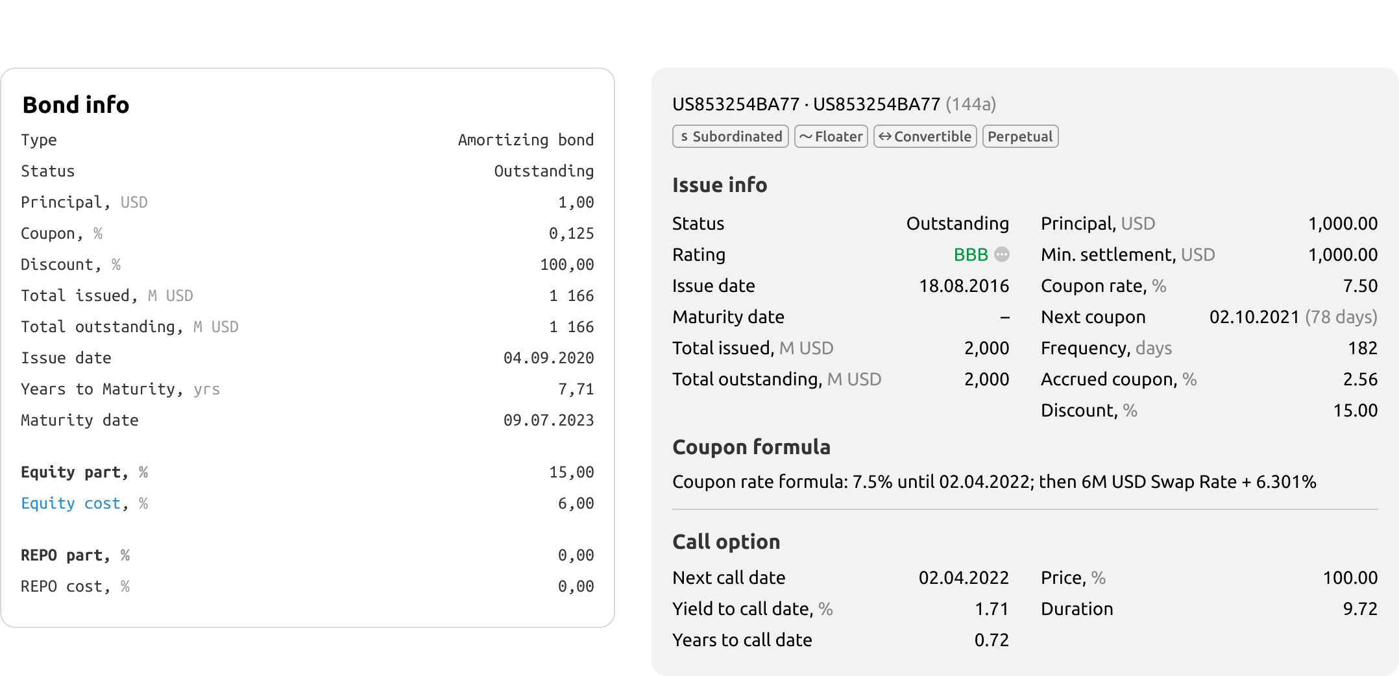Click the Issue info section heading

pyautogui.click(x=720, y=185)
